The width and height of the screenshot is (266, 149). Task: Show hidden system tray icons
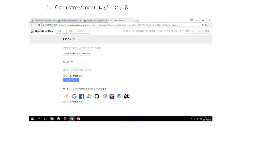tap(191, 119)
